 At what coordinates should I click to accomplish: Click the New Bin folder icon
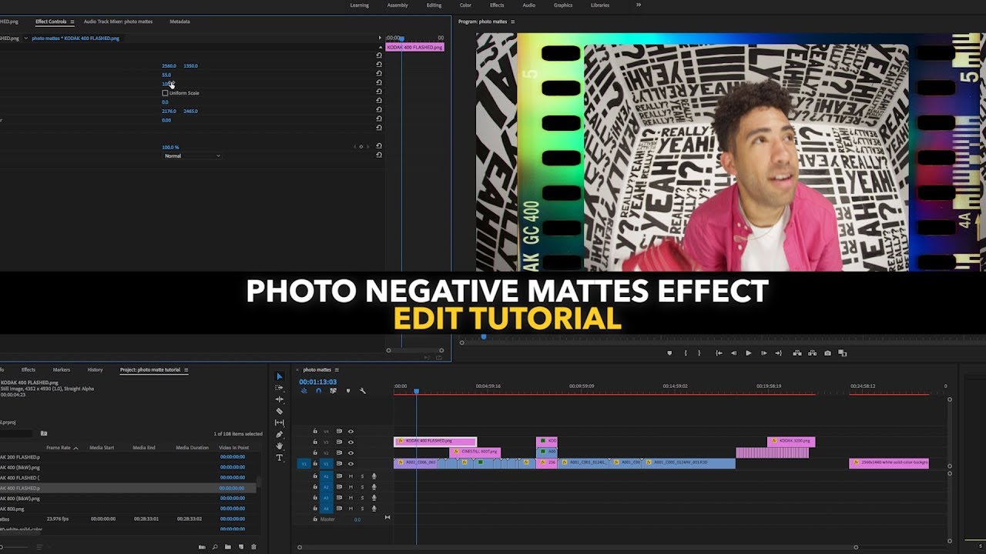pos(227,547)
